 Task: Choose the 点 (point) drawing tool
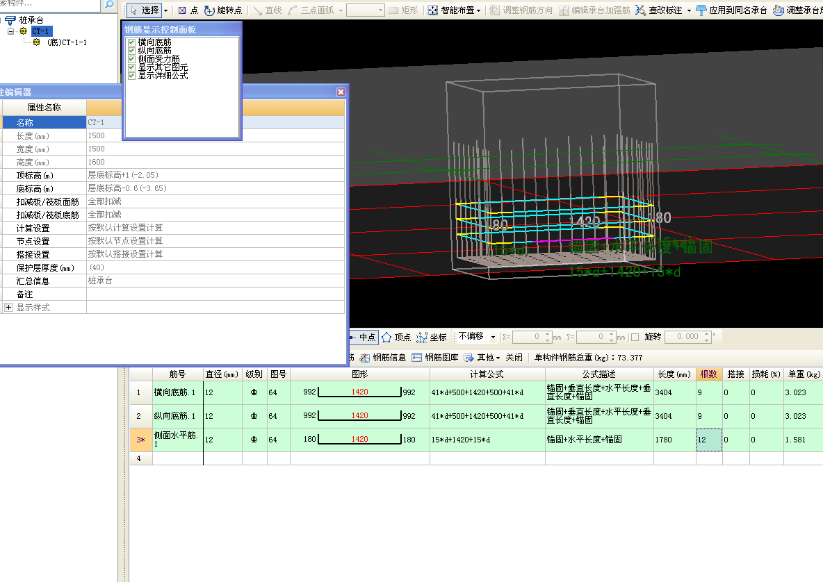pyautogui.click(x=188, y=10)
